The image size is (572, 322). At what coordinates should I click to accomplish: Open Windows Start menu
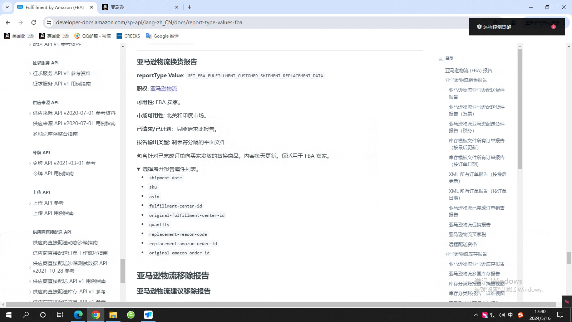pyautogui.click(x=9, y=315)
